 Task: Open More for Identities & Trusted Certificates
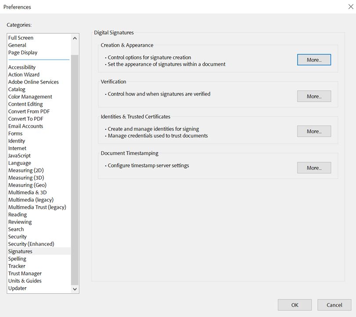pos(314,131)
